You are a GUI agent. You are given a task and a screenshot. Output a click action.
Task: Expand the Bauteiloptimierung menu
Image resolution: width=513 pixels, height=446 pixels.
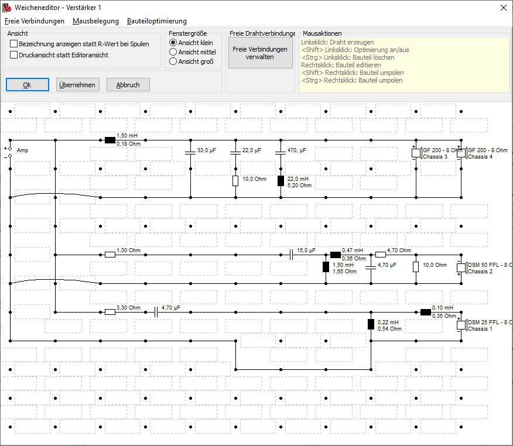pyautogui.click(x=156, y=21)
